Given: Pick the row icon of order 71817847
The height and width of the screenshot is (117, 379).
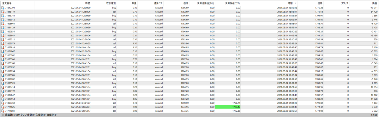Looking at the screenshot, I should [3, 95].
